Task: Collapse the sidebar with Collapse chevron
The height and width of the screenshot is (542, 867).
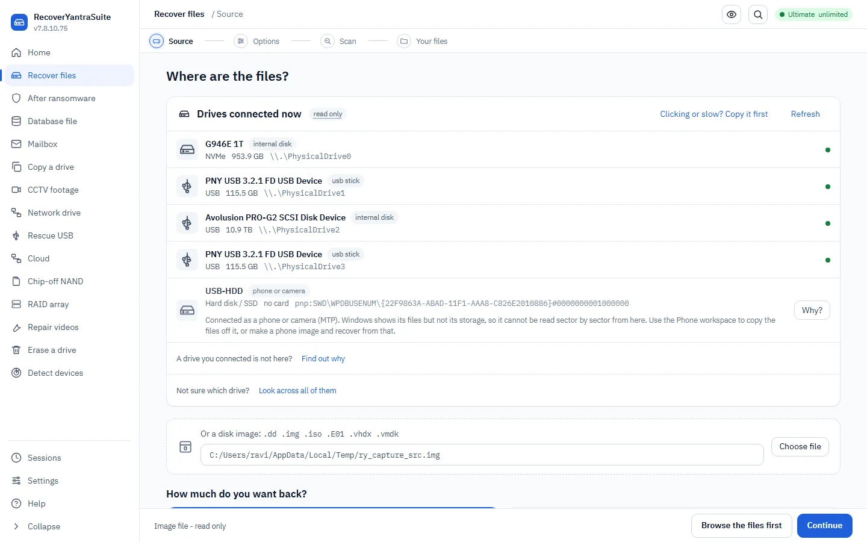Action: (x=16, y=526)
